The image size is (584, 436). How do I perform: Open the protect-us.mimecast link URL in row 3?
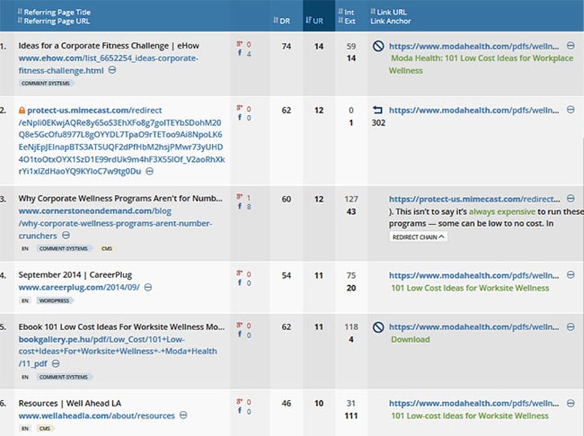pos(474,199)
